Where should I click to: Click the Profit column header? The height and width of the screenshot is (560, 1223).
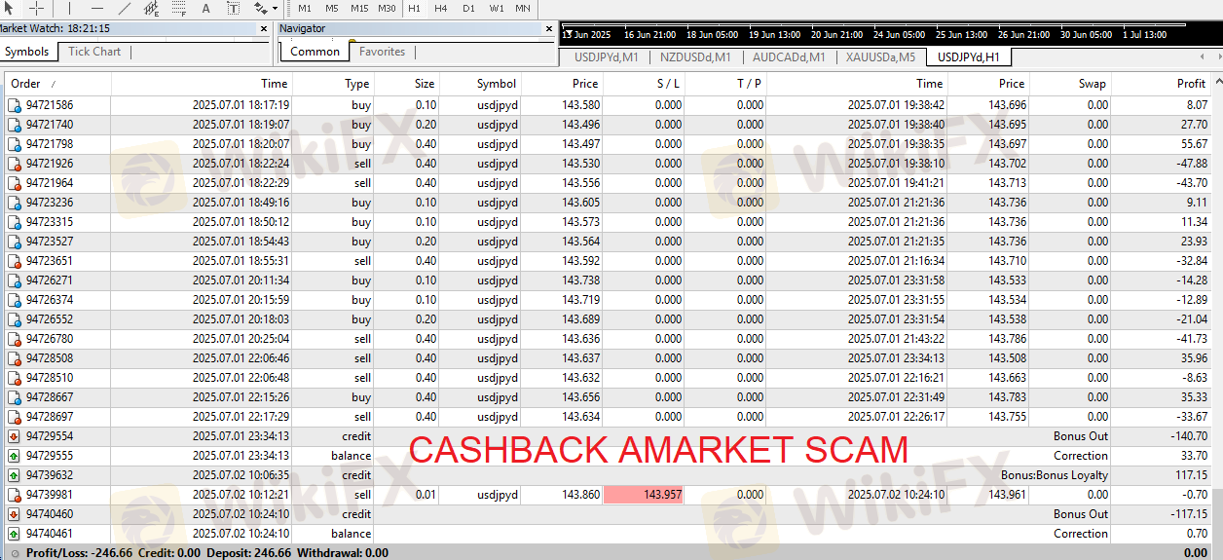point(1191,84)
